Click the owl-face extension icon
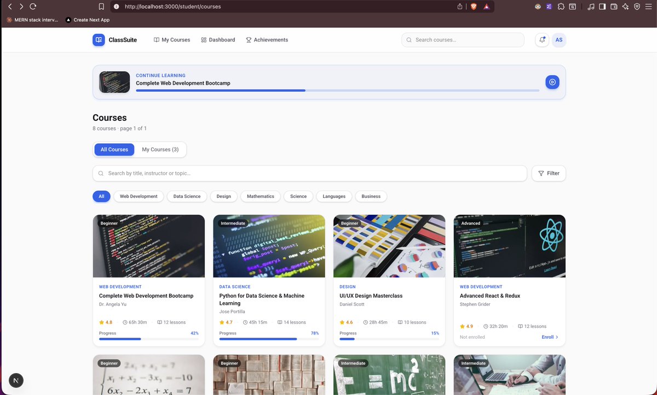 [538, 7]
